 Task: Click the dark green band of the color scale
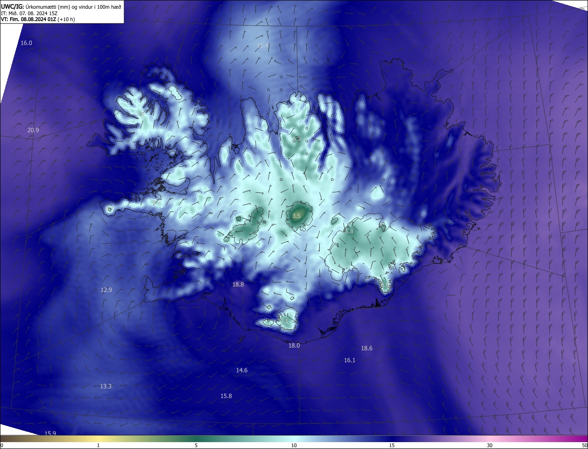tap(196, 438)
